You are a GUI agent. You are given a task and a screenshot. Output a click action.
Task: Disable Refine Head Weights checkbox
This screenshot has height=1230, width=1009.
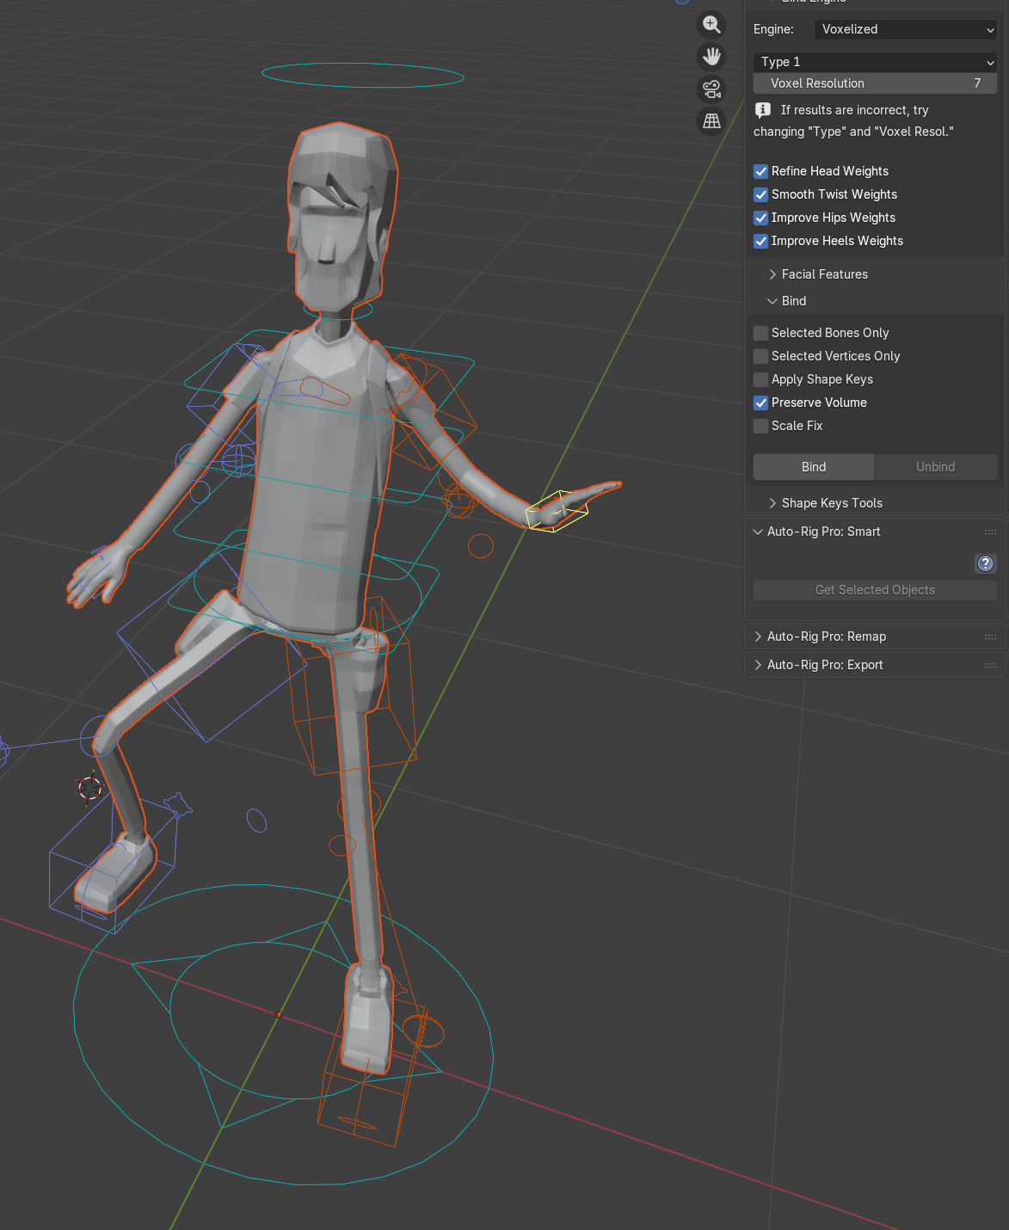click(x=761, y=171)
